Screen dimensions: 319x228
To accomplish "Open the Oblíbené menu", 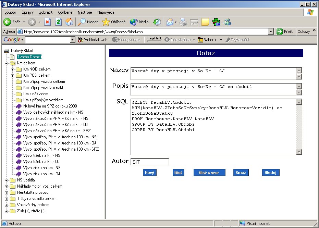I will pos(65,12).
